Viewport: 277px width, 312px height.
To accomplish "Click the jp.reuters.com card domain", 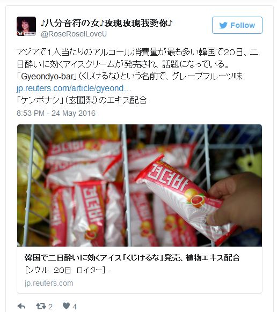I will pyautogui.click(x=49, y=283).
